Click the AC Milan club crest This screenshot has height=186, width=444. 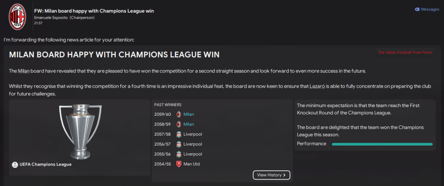click(x=17, y=16)
